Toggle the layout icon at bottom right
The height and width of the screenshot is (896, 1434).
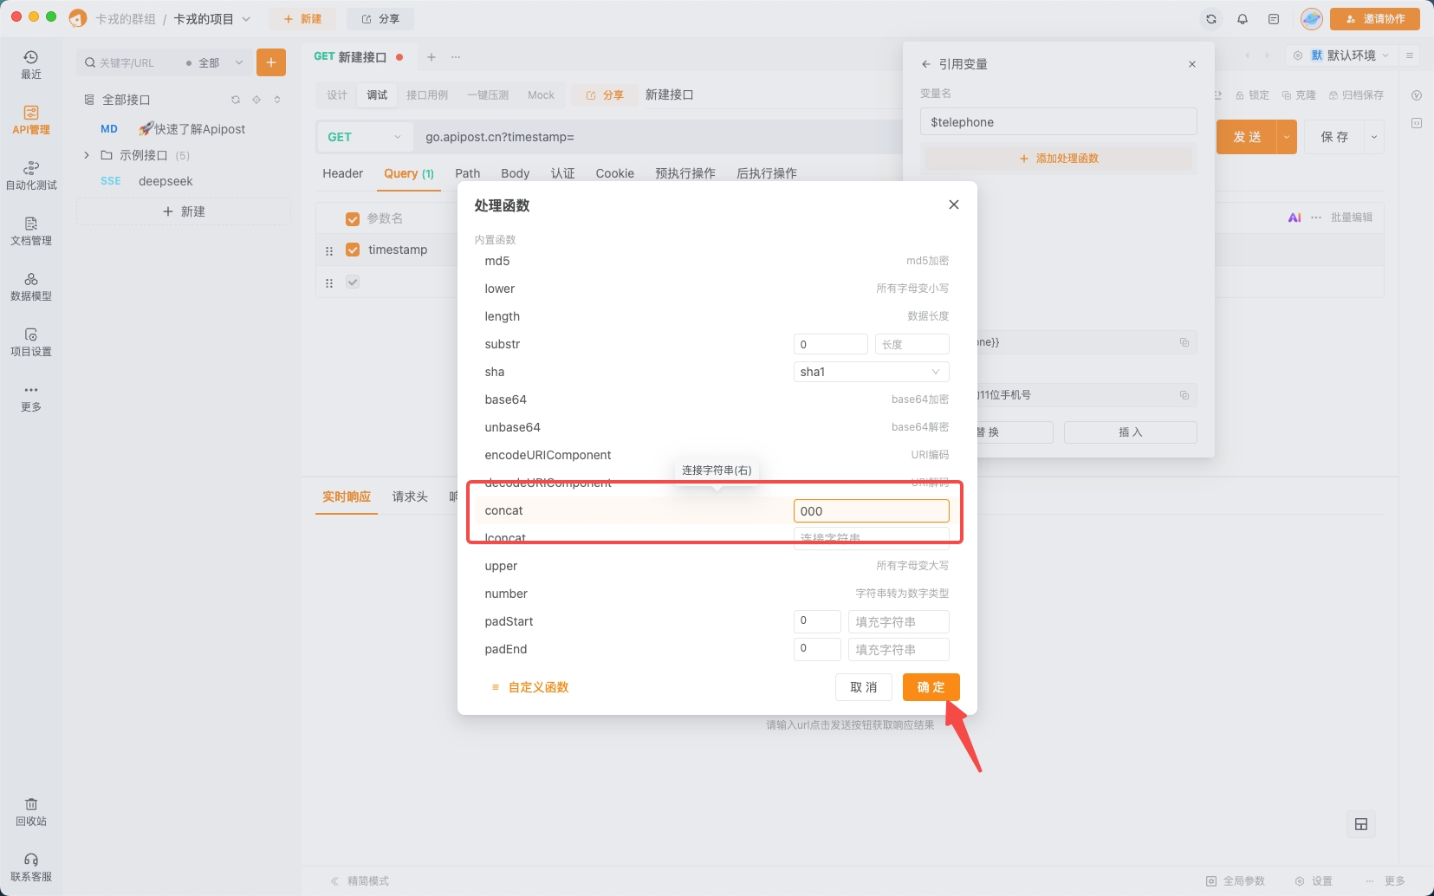pos(1361,824)
